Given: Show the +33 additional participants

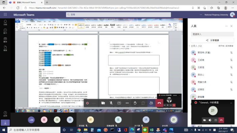Looking at the screenshot, I should 31,120.
